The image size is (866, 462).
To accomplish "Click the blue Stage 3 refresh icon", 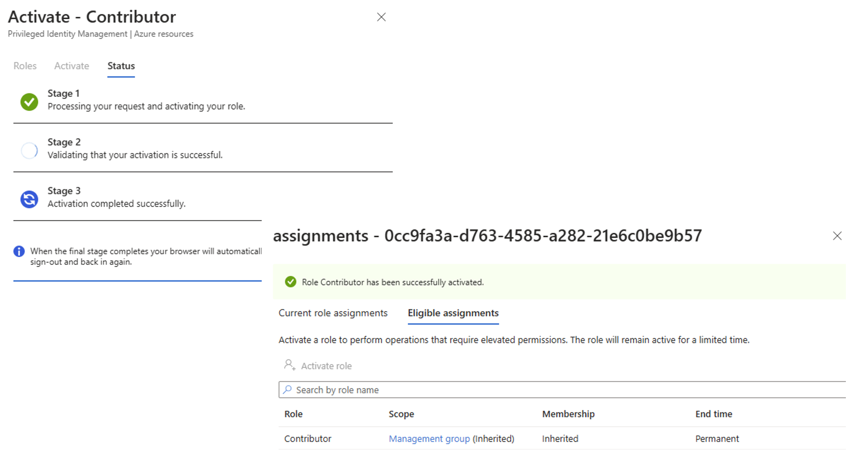I will pyautogui.click(x=29, y=199).
